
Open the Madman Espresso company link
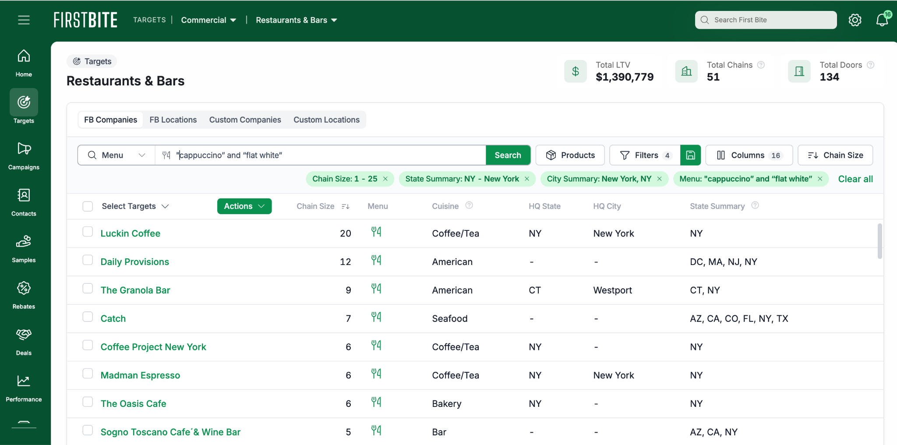(x=140, y=375)
